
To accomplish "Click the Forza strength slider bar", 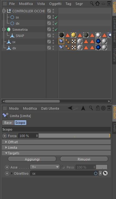I will (x=74, y=136).
